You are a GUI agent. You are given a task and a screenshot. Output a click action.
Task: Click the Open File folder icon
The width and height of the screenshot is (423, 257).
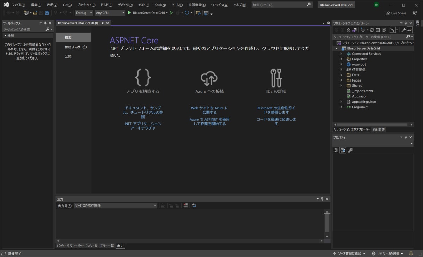point(35,13)
